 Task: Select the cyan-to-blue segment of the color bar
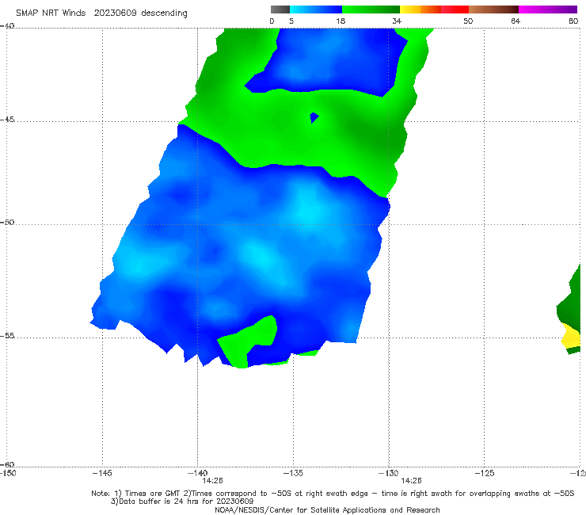coord(316,10)
